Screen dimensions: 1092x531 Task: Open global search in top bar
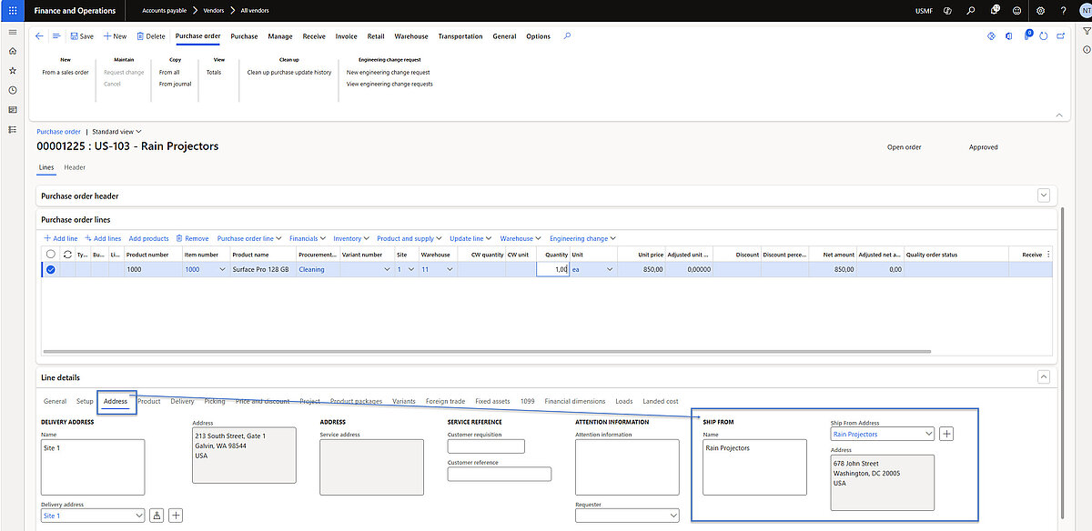[x=971, y=11]
